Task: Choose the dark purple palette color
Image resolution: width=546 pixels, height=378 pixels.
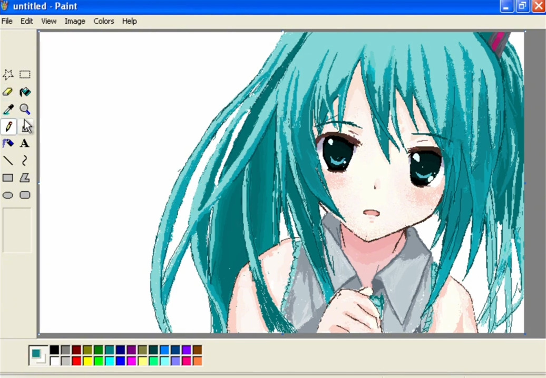Action: click(131, 350)
